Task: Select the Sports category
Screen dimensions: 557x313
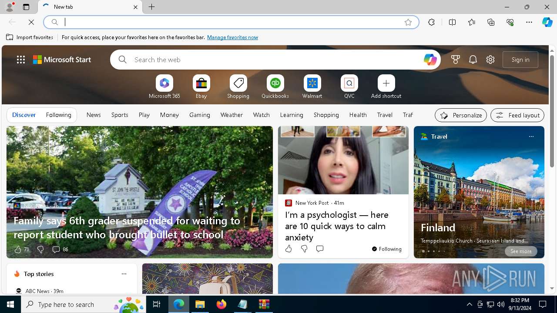Action: pyautogui.click(x=120, y=115)
